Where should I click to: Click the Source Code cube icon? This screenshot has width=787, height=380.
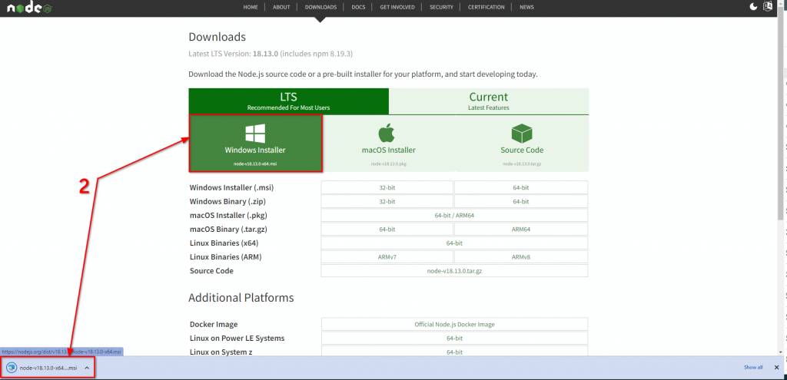(522, 134)
